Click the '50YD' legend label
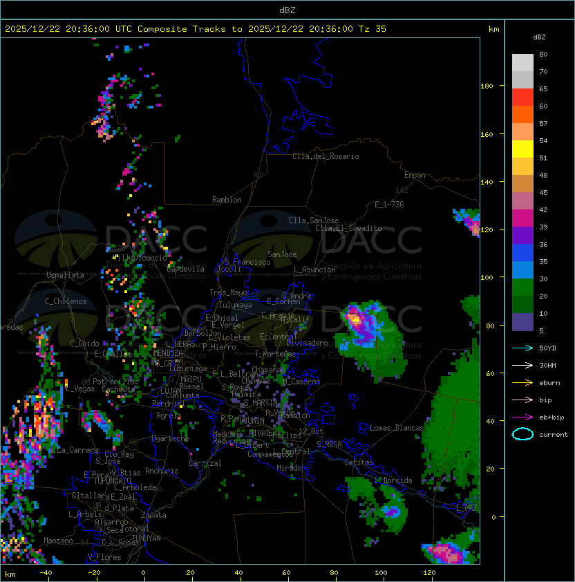This screenshot has height=582, width=575. 547,348
